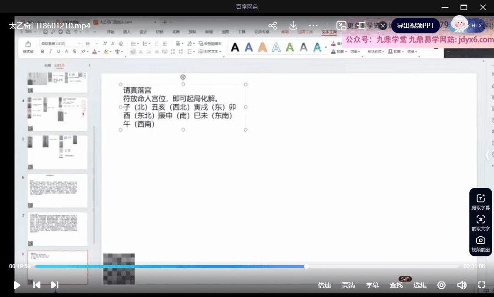Toggle fullscreen mode in the player
Screen dimensions: 494x297
coord(482,285)
